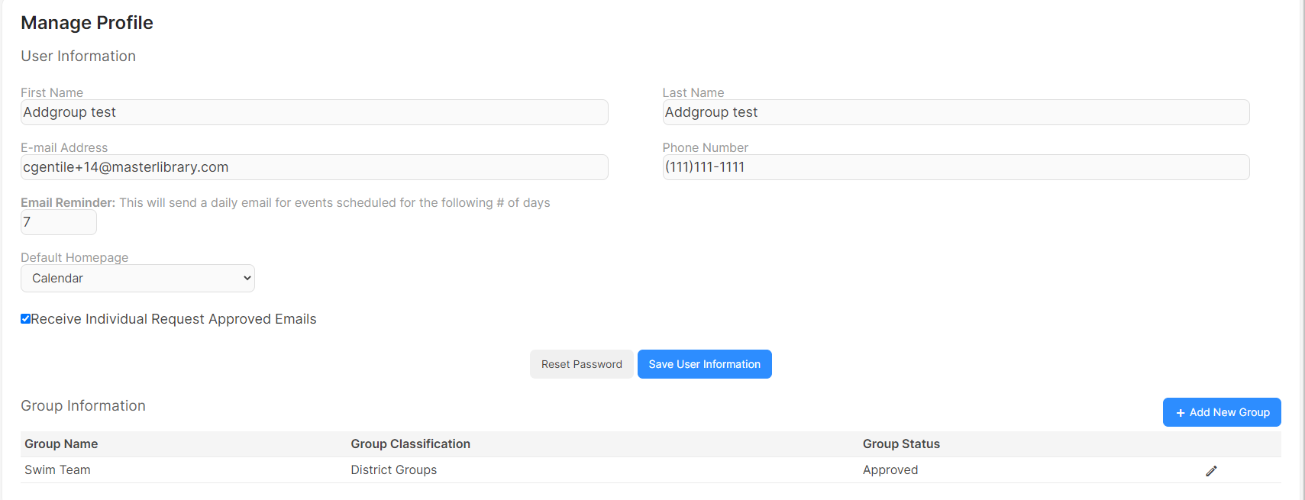This screenshot has height=500, width=1305.
Task: Focus the First Name input field
Action: [315, 112]
